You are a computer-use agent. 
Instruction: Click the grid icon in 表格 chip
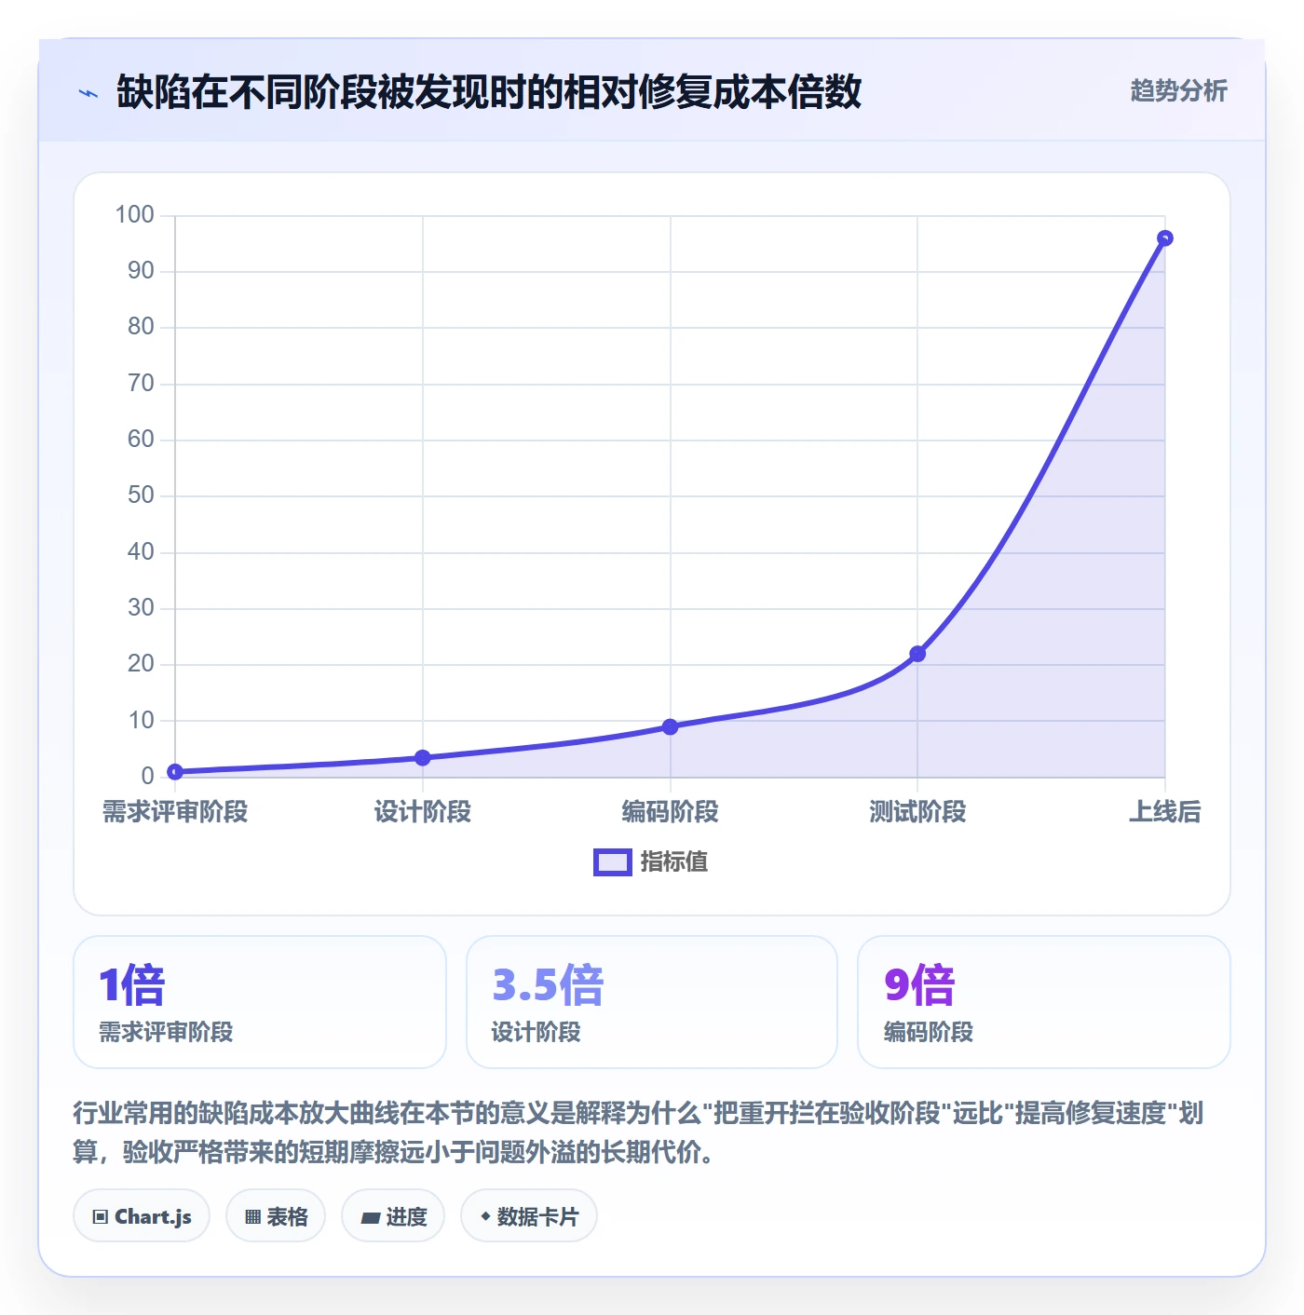tap(252, 1216)
